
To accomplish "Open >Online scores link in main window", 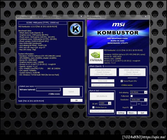I will [x=127, y=85].
